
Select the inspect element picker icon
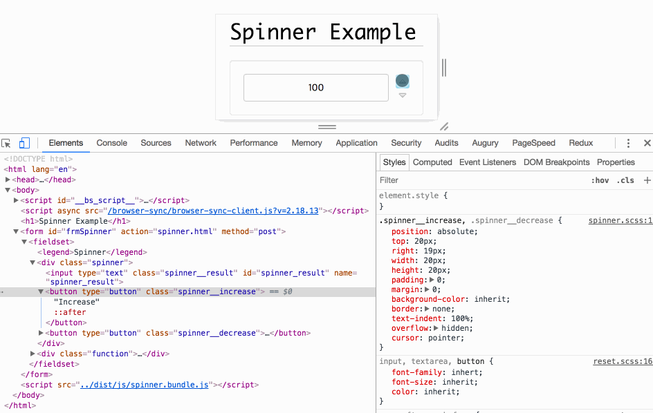click(x=6, y=143)
